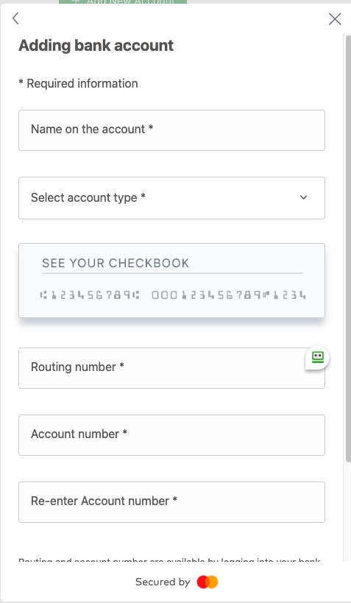Screen dimensions: 351x603
Task: Click the sample routing digits on the check
Action: pyautogui.click(x=90, y=295)
